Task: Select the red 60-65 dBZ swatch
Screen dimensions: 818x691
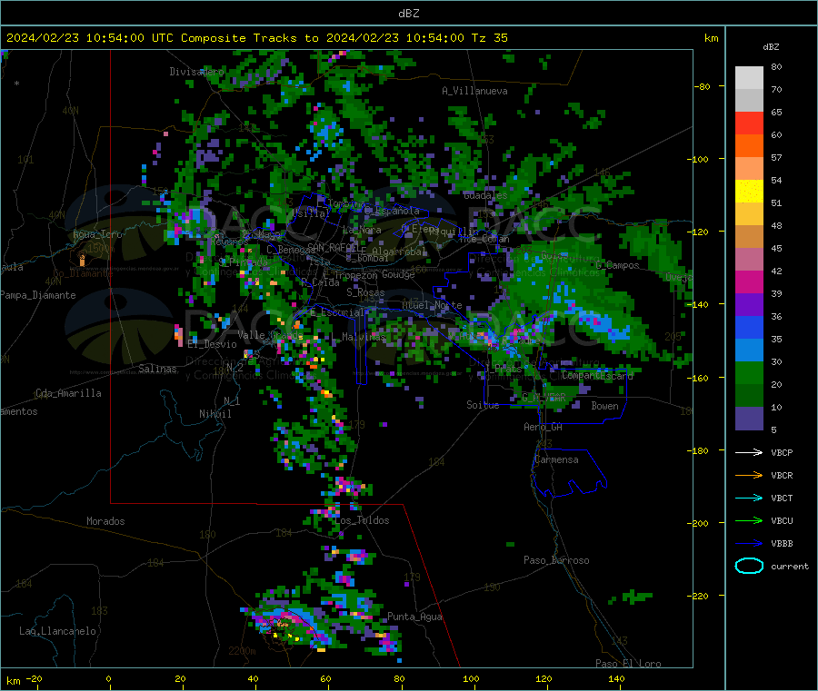Action: pyautogui.click(x=749, y=123)
